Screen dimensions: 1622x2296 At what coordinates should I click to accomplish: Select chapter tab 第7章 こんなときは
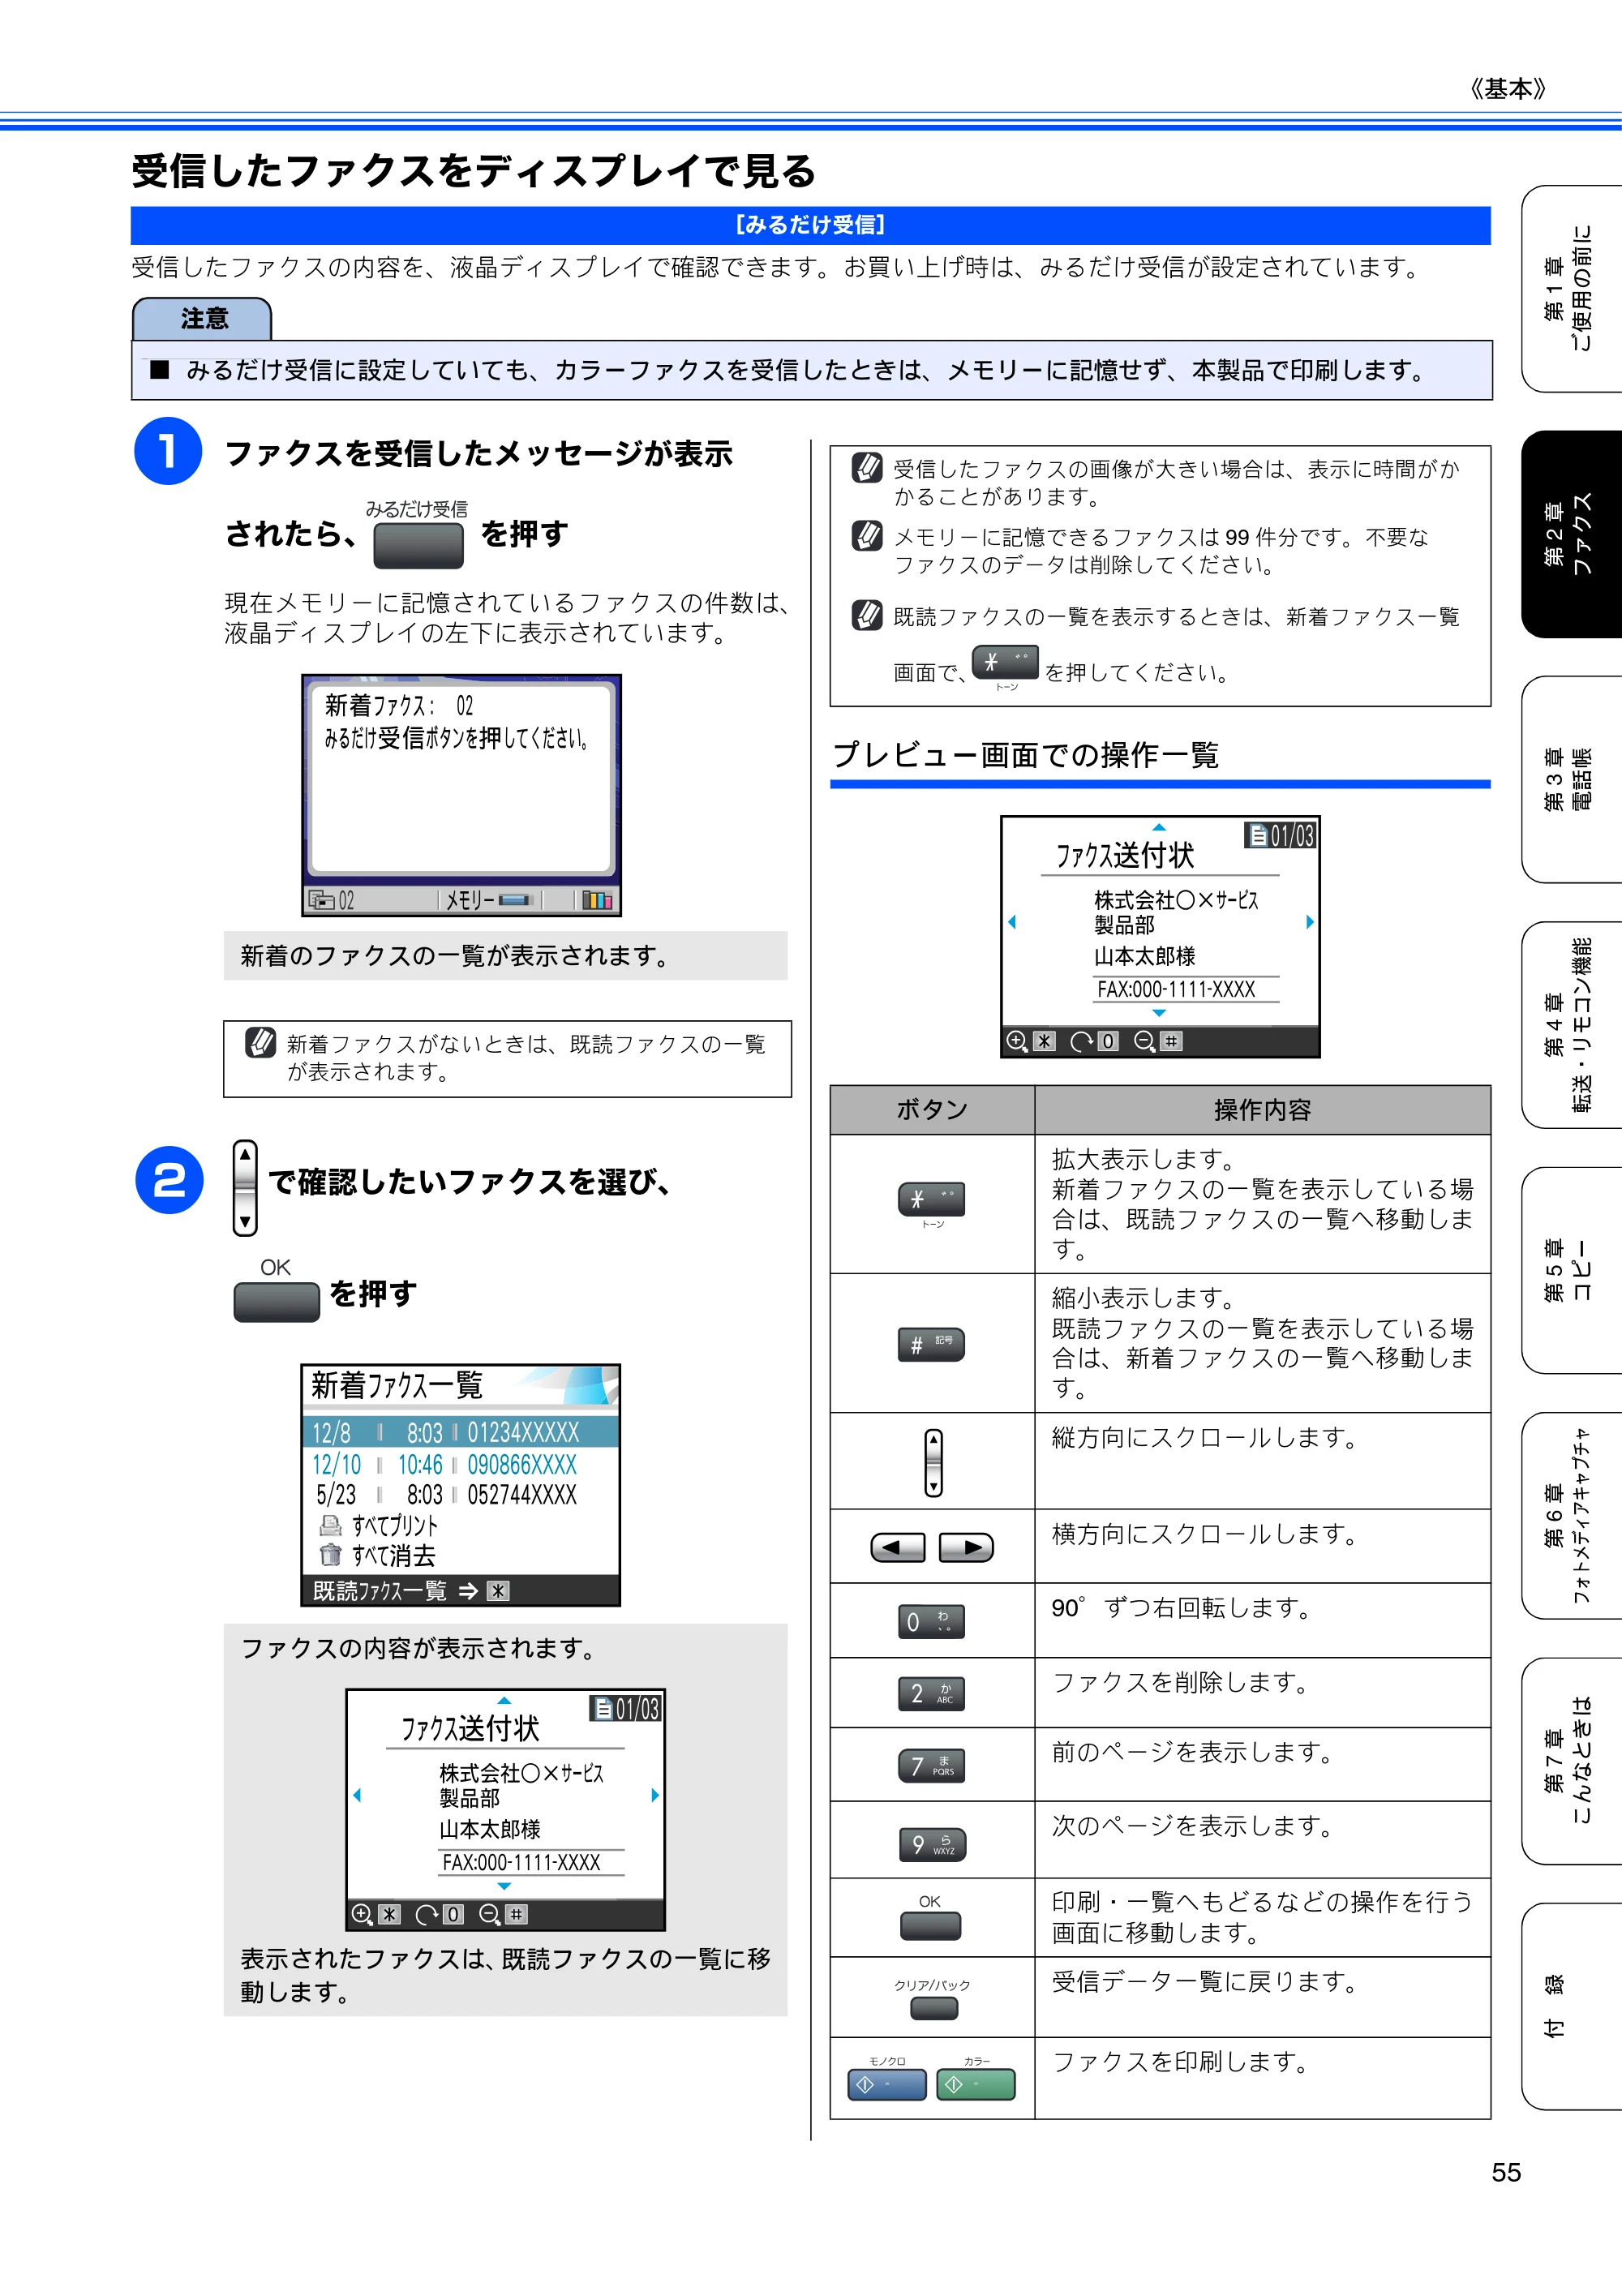1571,1761
